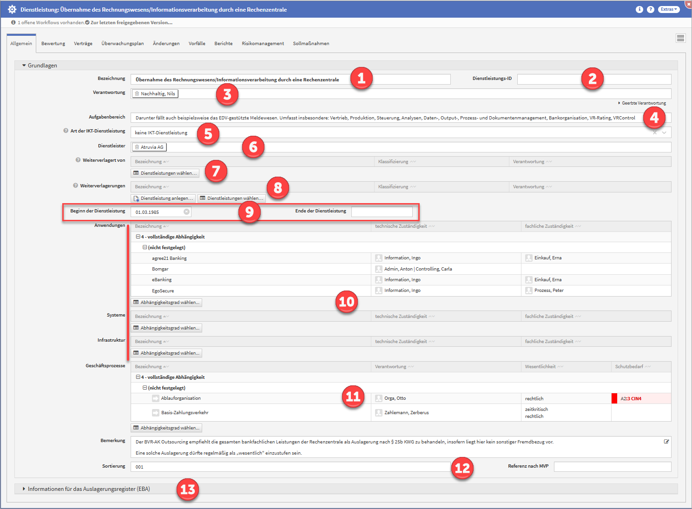Image resolution: width=692 pixels, height=509 pixels.
Task: Remove Nachhaltig, Nils using trash icon
Action: (x=137, y=94)
